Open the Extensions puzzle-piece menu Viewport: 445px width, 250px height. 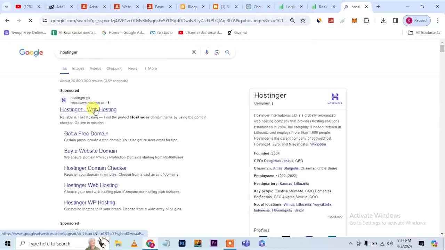366,20
